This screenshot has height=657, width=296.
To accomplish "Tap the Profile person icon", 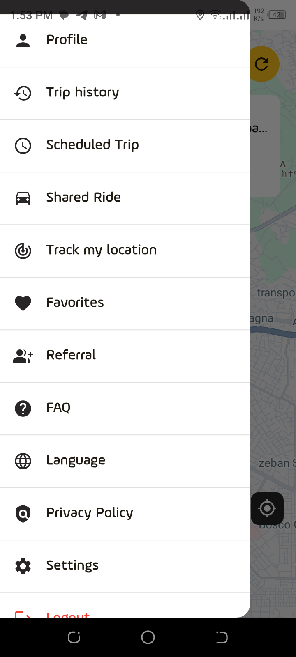I will (23, 40).
